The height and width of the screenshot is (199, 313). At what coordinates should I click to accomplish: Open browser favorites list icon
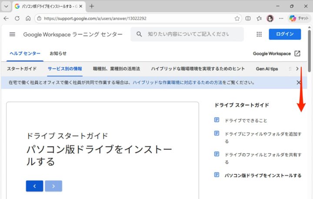coord(259,19)
